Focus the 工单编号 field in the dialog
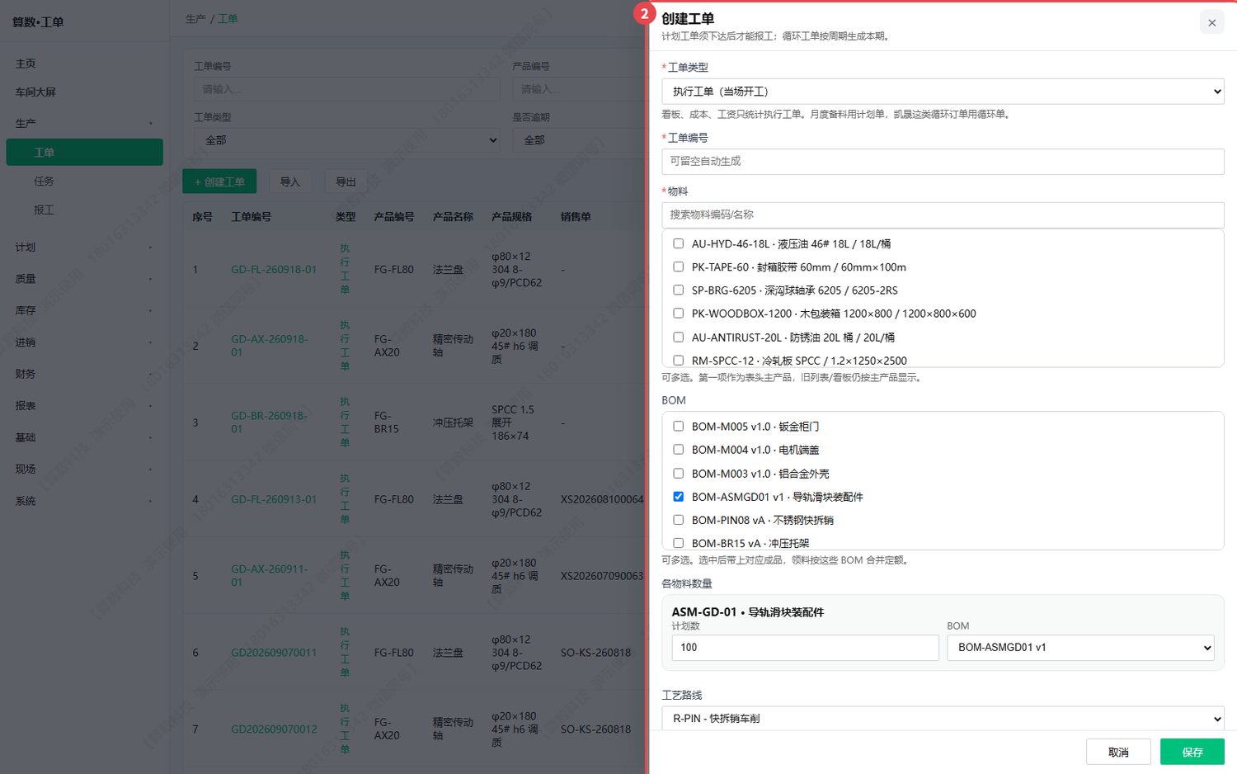 click(x=943, y=162)
